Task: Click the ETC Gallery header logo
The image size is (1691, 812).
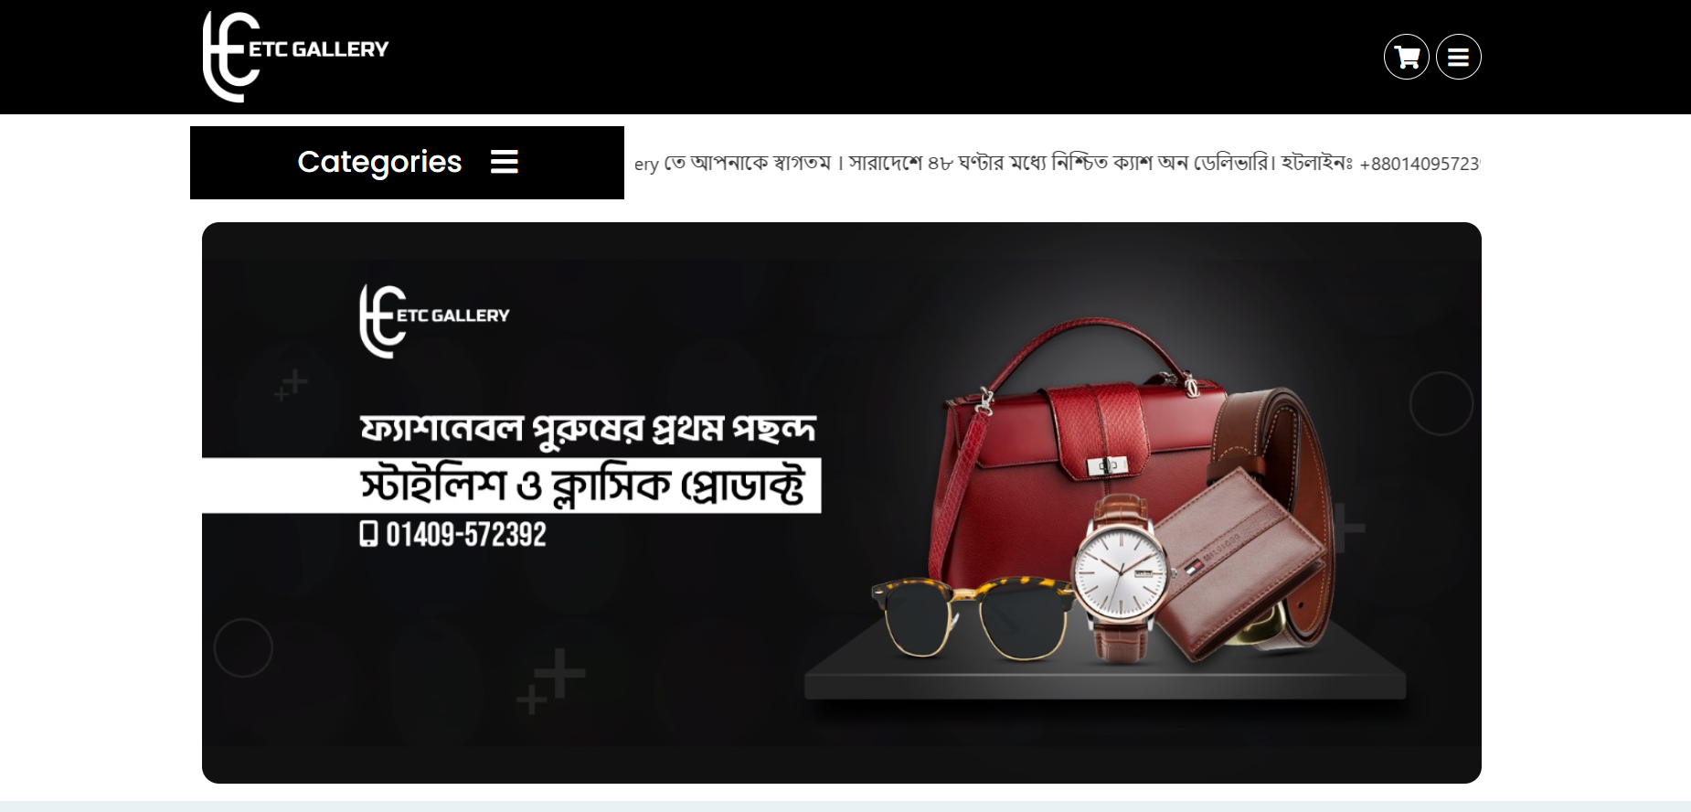Action: pyautogui.click(x=295, y=57)
